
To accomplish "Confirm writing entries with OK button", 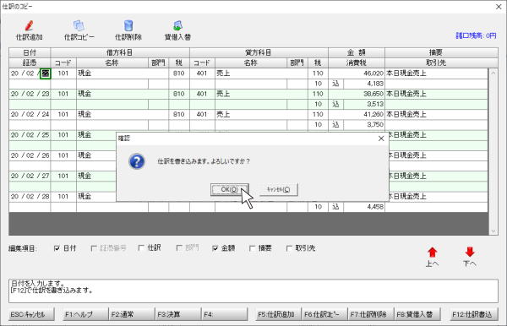I will [x=230, y=189].
